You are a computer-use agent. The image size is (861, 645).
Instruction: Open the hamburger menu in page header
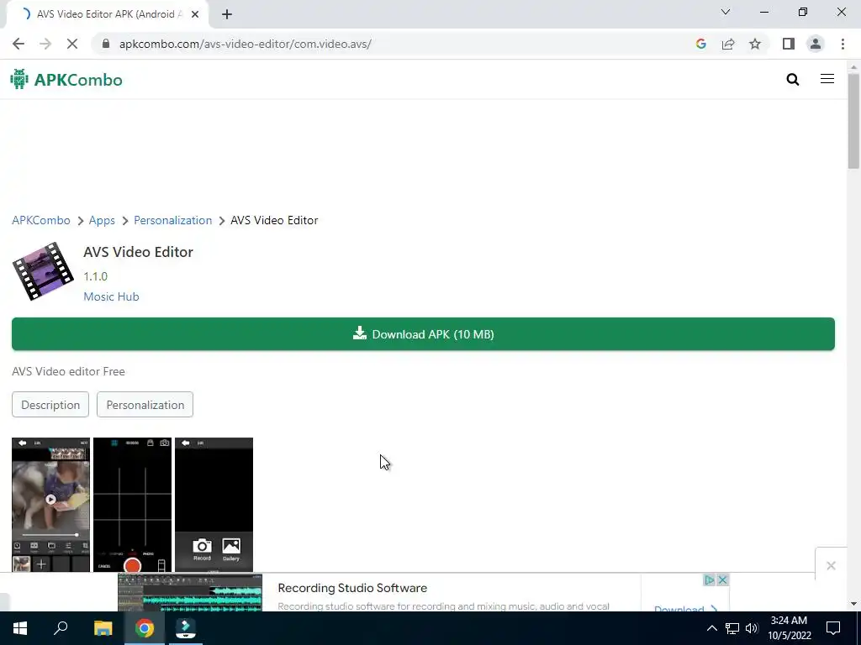[x=827, y=79]
